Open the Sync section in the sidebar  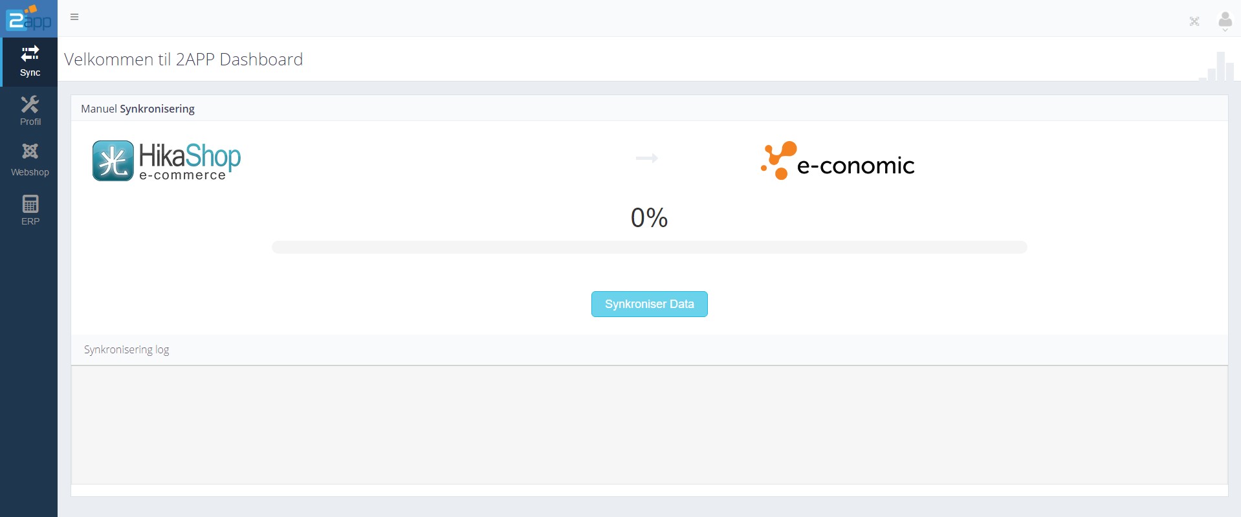click(30, 61)
